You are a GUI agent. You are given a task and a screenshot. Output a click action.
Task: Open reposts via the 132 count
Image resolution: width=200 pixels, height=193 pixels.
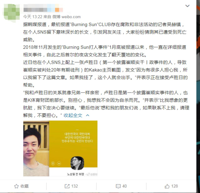tap(74, 186)
